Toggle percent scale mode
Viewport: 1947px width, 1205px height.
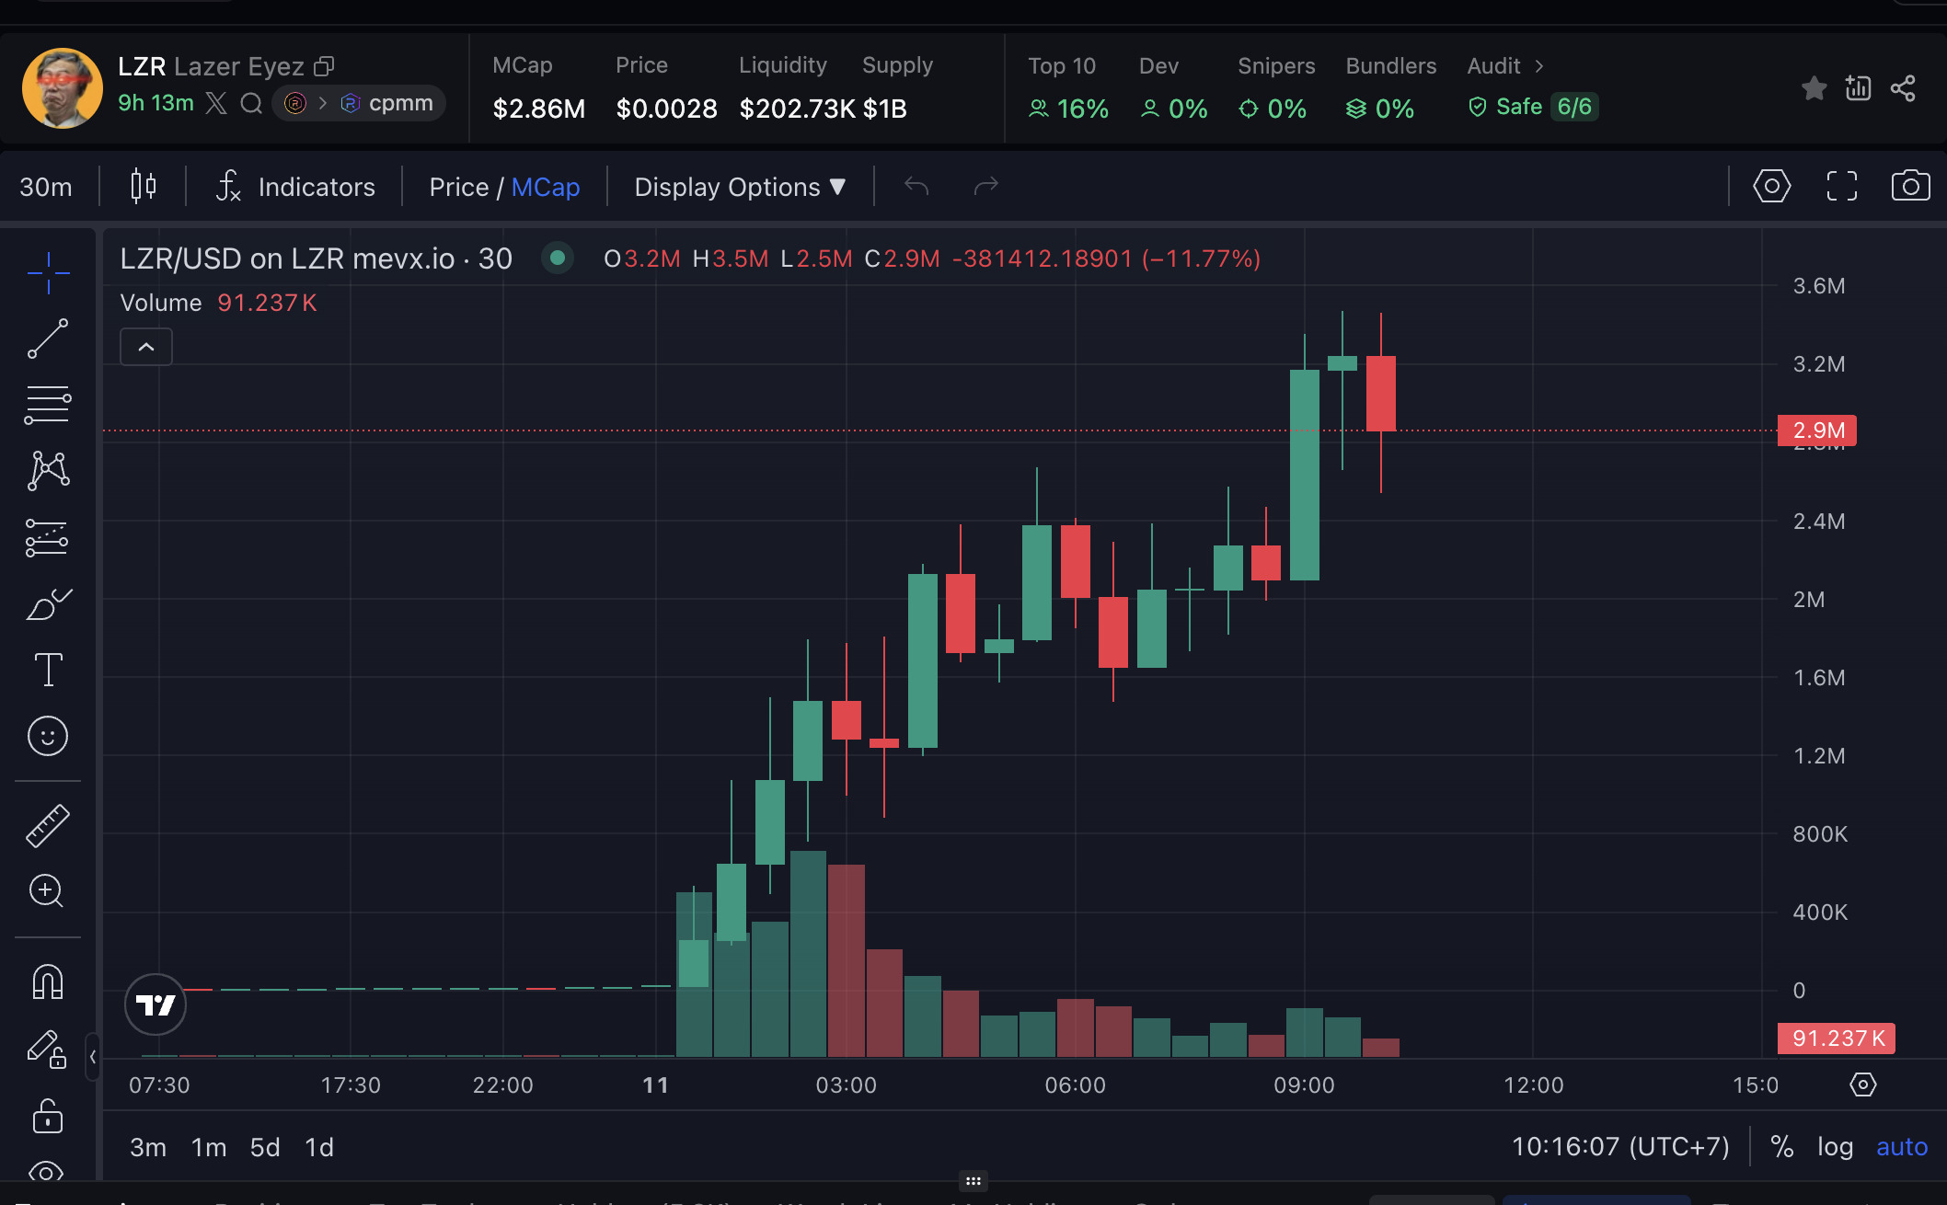pos(1782,1147)
